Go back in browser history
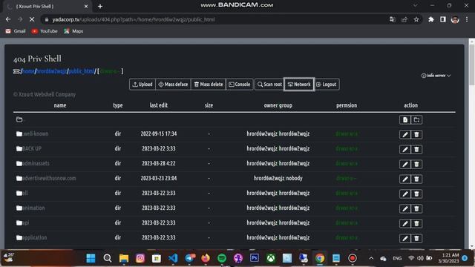Screen dimensions: 475x267 pos(8,19)
